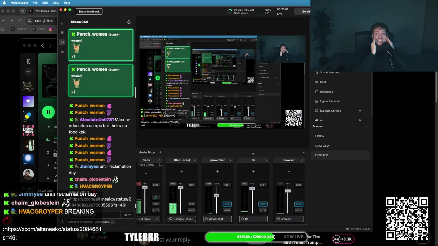438x246 pixels.
Task: Open the Apple menu
Action: pyautogui.click(x=4, y=3)
